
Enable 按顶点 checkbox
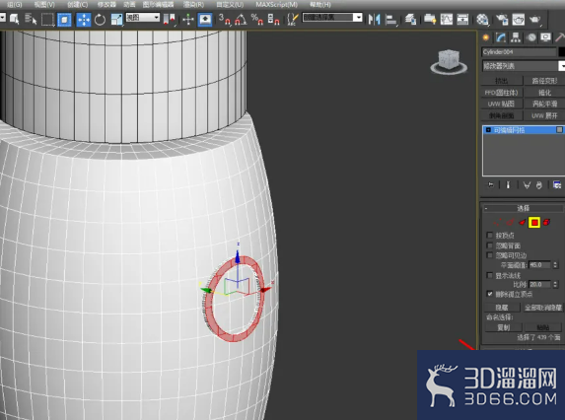(x=490, y=236)
